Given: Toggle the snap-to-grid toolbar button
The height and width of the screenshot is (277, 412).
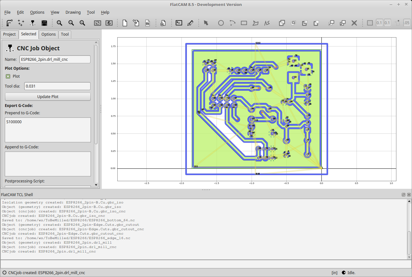Looking at the screenshot, I should [x=370, y=23].
